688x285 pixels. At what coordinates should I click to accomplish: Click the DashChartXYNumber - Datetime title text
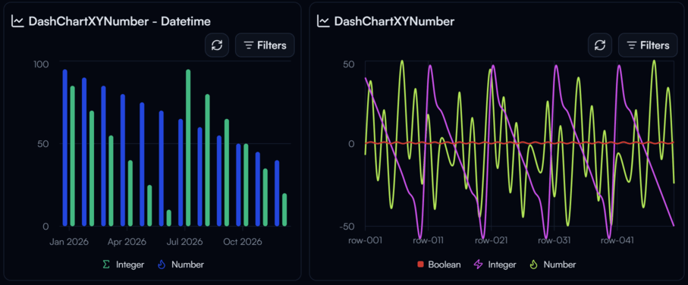coord(119,21)
